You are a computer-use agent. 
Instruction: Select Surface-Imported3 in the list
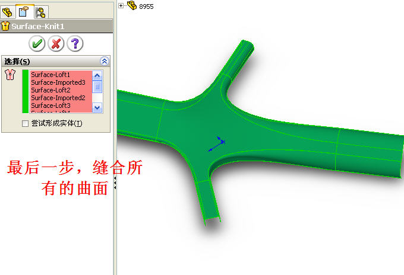click(x=61, y=82)
